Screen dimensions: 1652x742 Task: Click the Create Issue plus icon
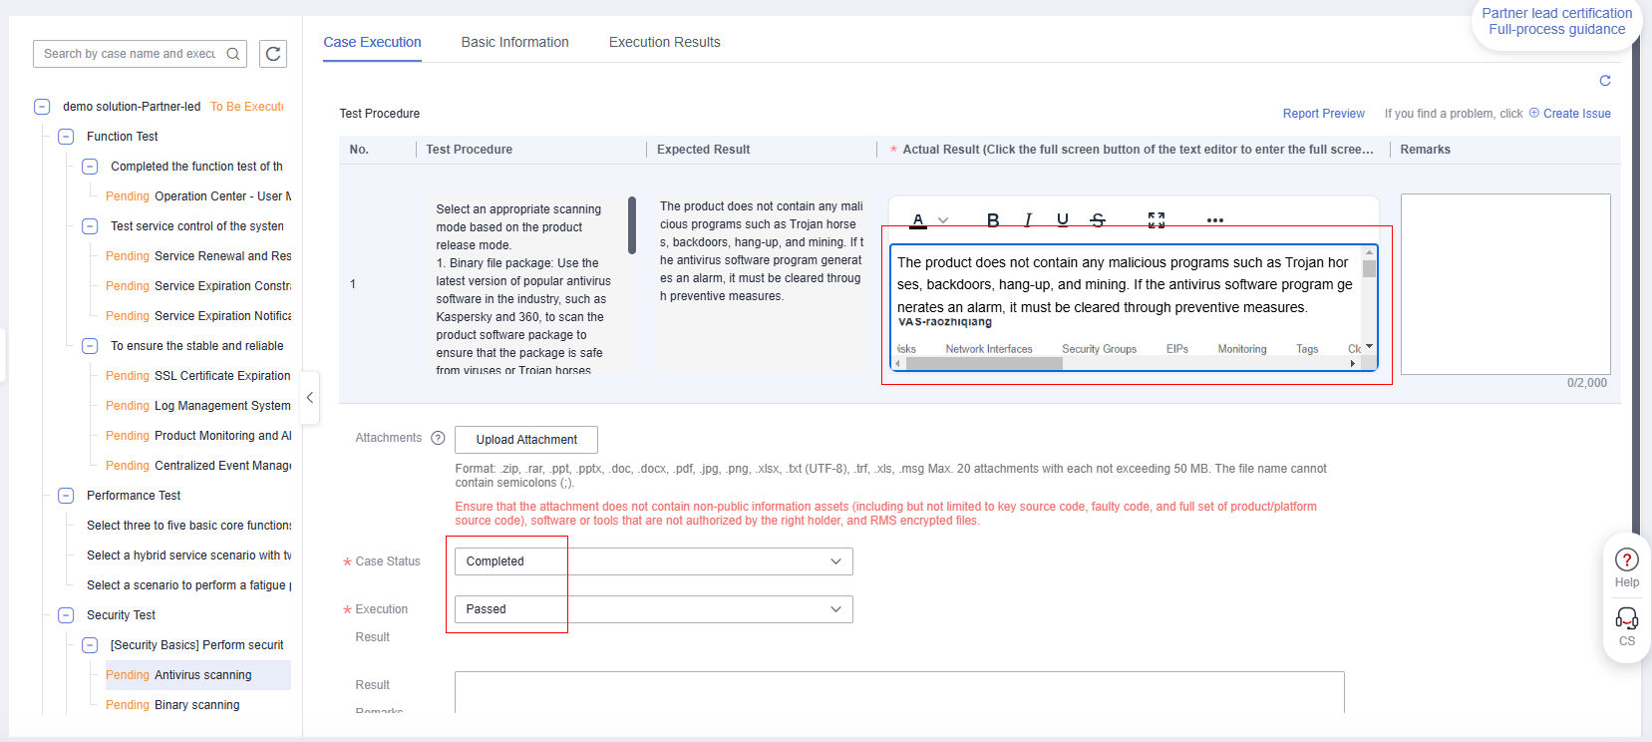[x=1534, y=113]
